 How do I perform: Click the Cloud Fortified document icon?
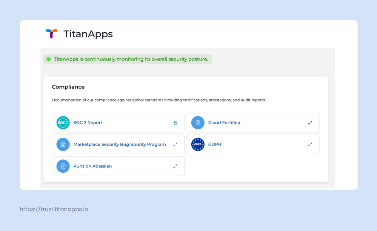tap(198, 123)
